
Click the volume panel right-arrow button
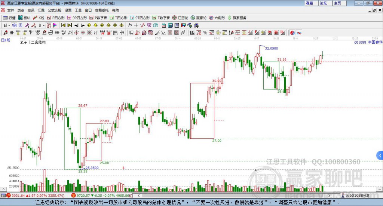tap(379, 189)
